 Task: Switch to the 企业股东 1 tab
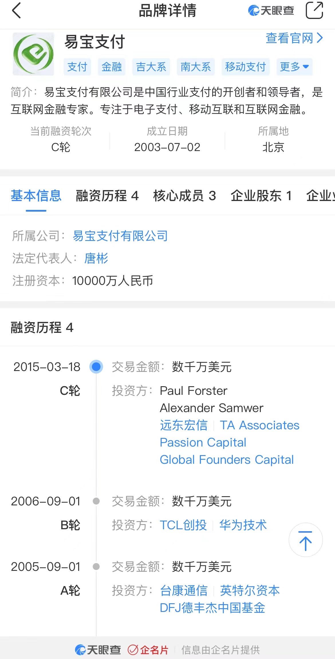coord(261,196)
